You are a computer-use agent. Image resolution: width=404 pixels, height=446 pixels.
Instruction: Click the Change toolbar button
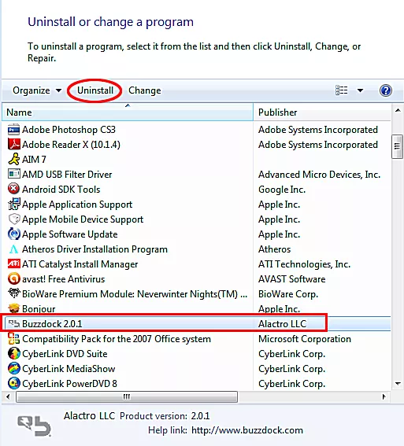[145, 90]
